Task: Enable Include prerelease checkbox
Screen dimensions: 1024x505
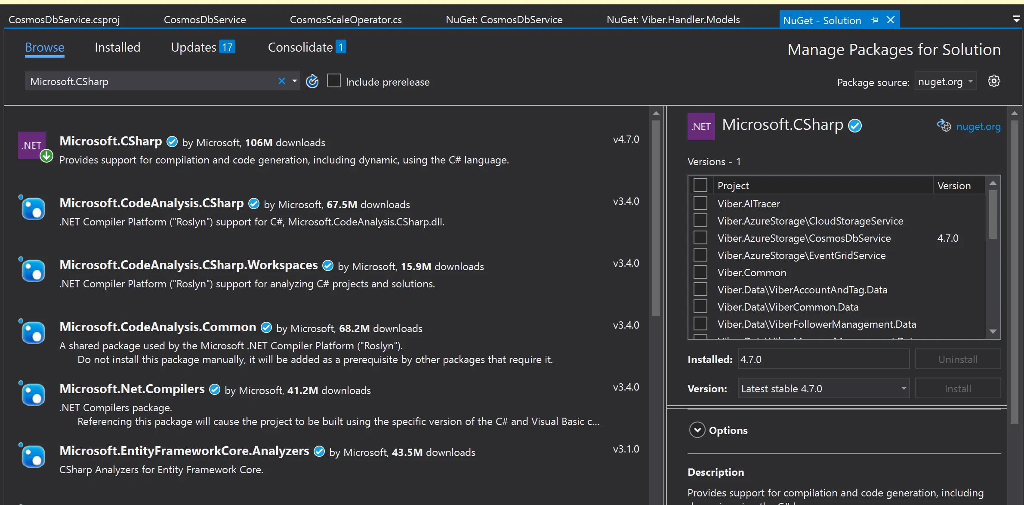Action: 334,81
